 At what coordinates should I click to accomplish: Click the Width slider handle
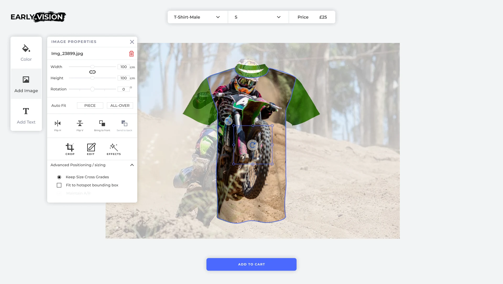[x=92, y=67]
